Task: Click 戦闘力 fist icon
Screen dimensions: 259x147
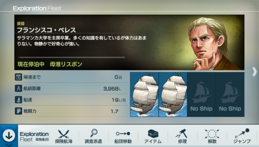Action: (x=18, y=111)
